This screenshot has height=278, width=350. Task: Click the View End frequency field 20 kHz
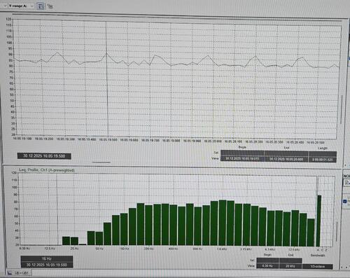coord(290,266)
